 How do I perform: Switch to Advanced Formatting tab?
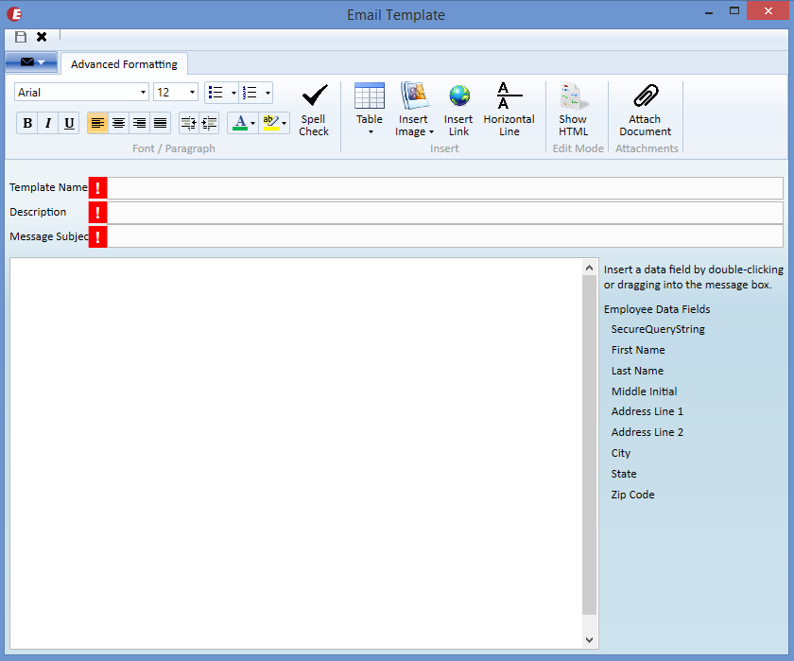(x=124, y=64)
